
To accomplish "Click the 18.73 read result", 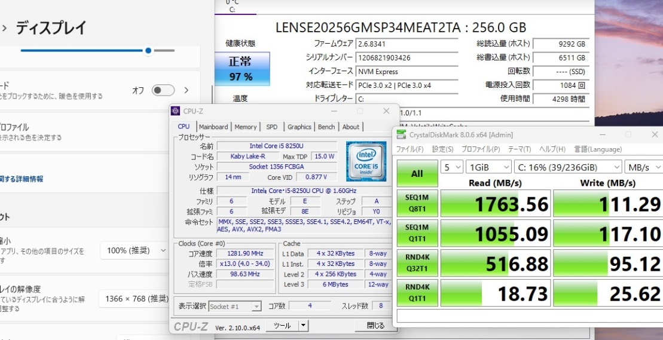I will tap(496, 293).
